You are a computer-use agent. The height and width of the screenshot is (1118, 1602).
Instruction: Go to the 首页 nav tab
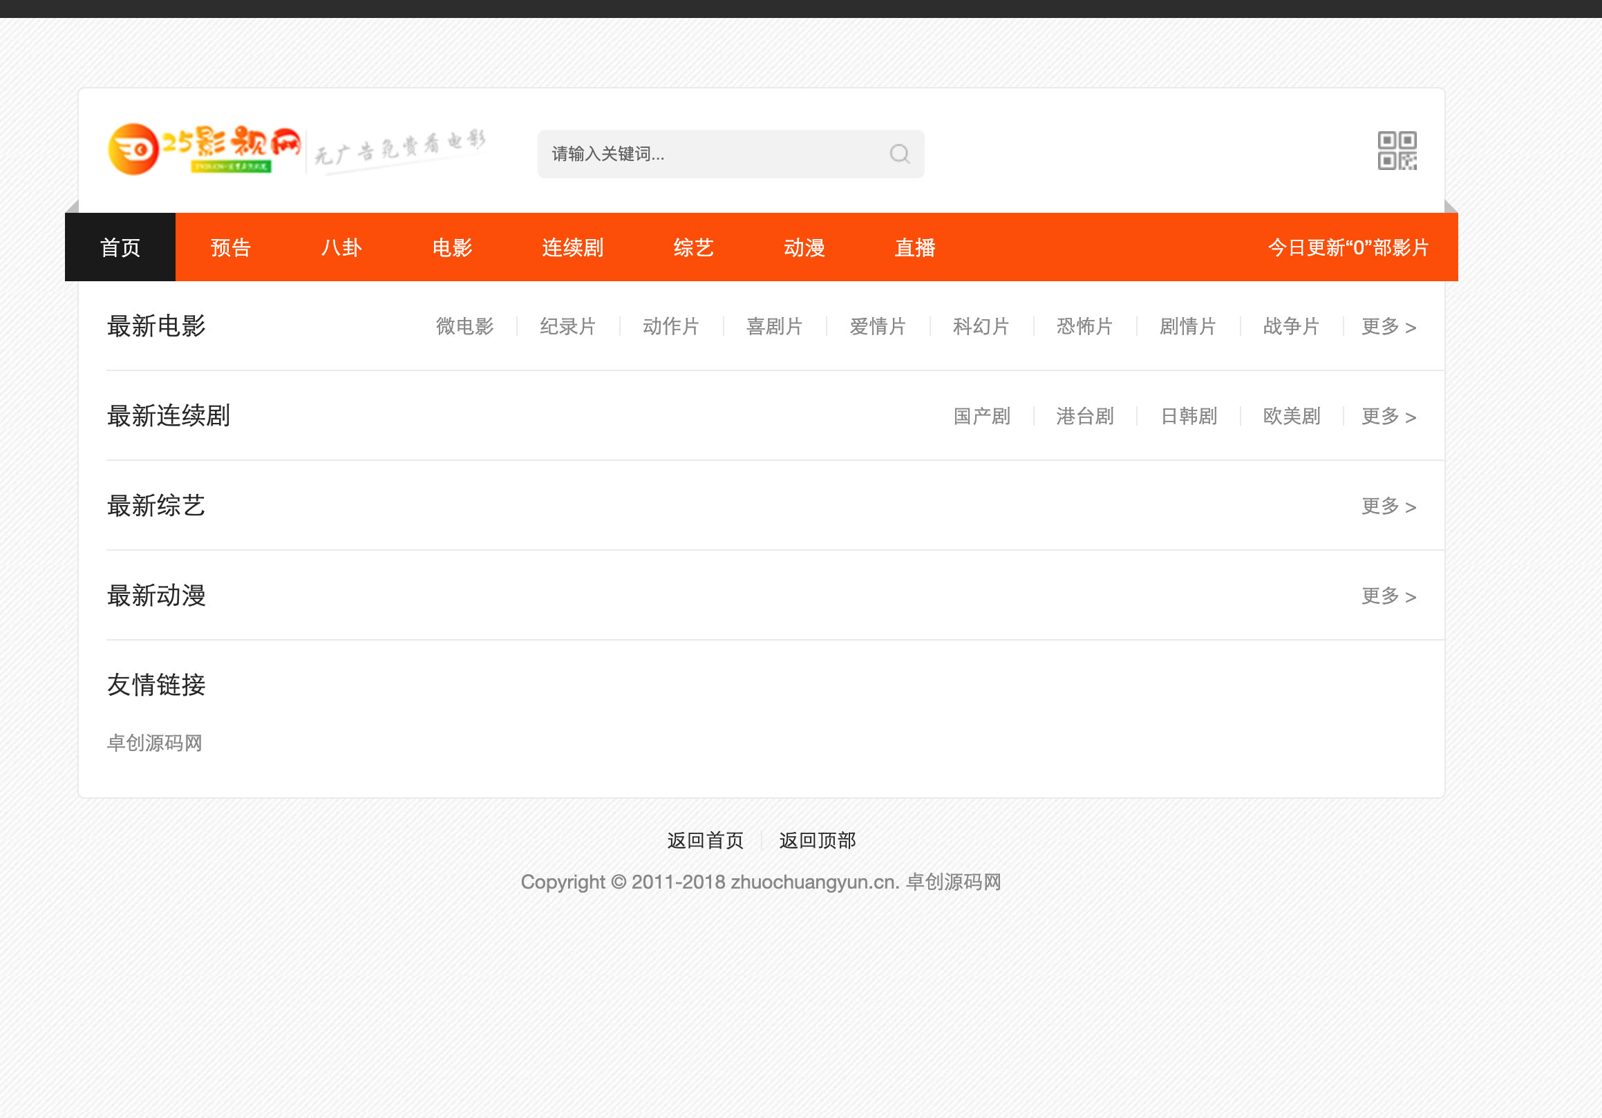coord(120,247)
